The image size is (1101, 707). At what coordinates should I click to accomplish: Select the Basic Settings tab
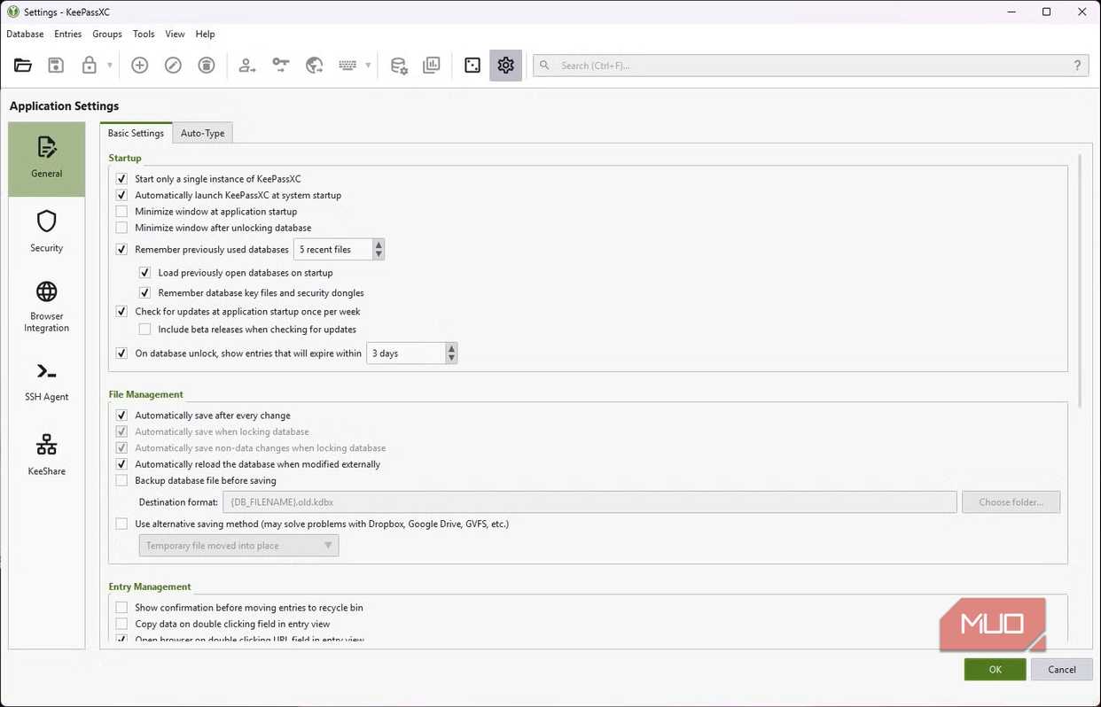tap(136, 133)
